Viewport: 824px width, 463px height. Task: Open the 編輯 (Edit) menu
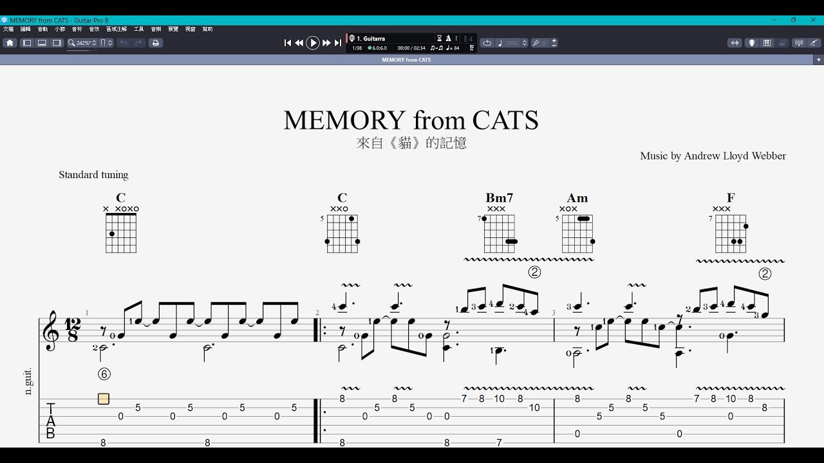coord(26,29)
